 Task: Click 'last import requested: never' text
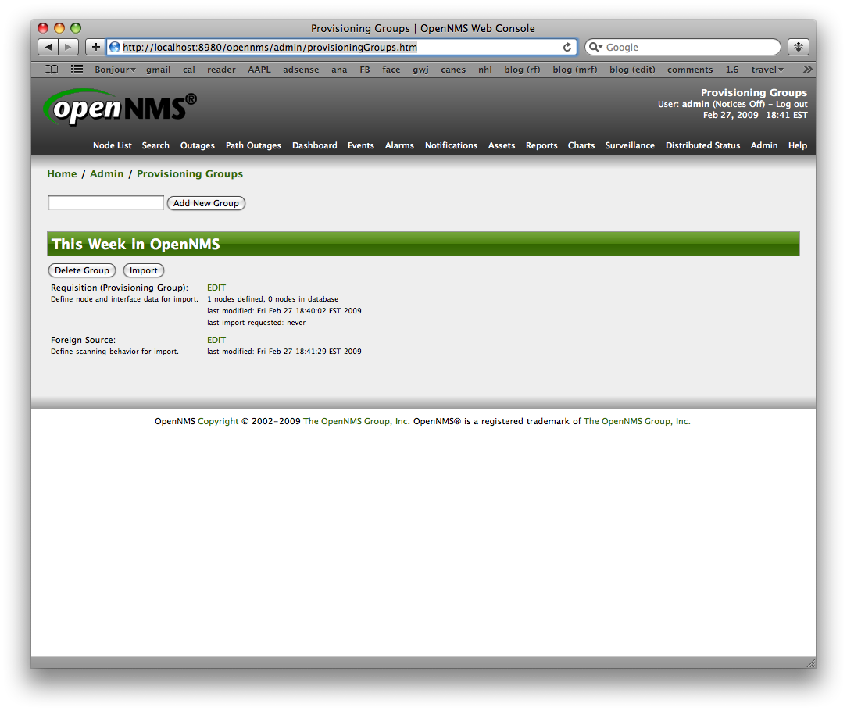[x=256, y=323]
